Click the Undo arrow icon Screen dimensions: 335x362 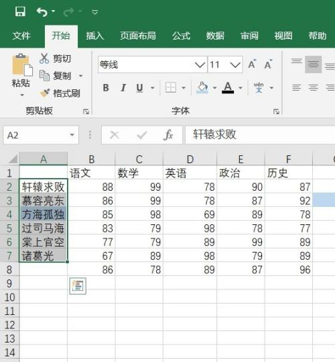(x=42, y=12)
